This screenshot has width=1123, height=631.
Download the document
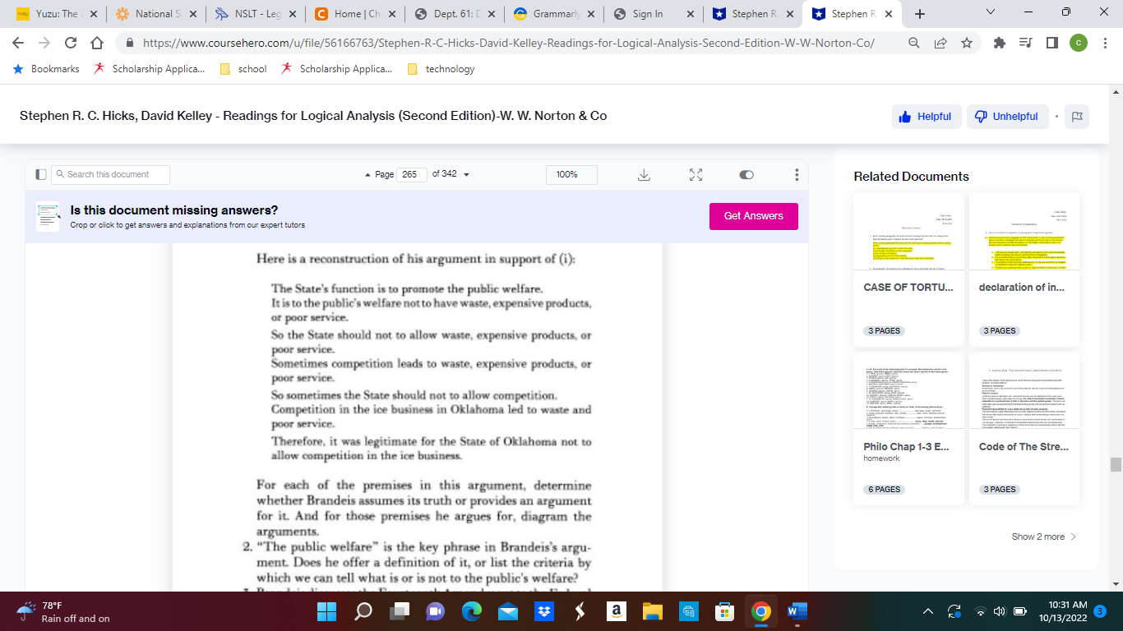644,174
